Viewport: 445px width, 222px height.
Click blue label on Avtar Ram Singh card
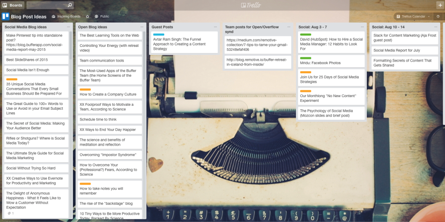[159, 35]
